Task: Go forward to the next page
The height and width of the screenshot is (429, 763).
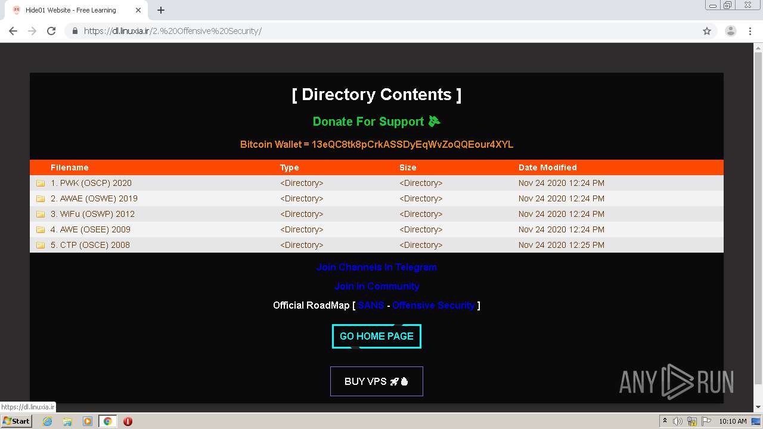Action: coord(32,31)
